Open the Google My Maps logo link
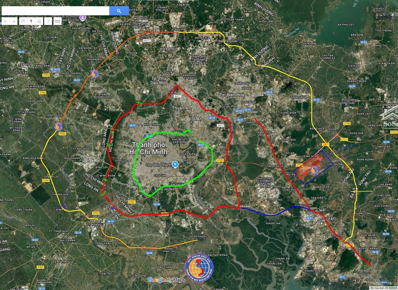This screenshot has height=290, width=398. point(166,280)
